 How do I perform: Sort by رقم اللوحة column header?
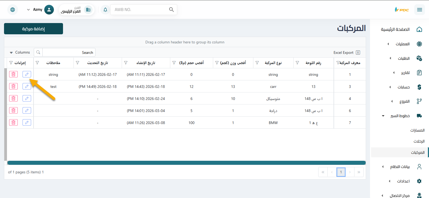coord(313,63)
